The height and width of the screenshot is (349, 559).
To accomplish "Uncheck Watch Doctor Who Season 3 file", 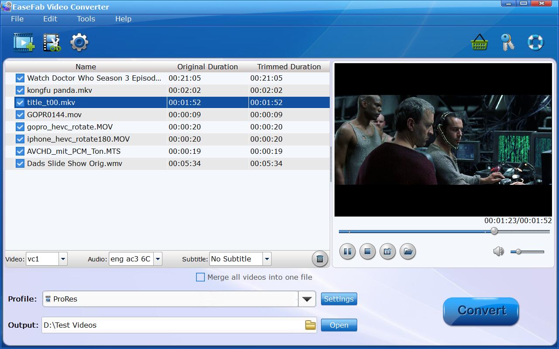I will tap(20, 78).
